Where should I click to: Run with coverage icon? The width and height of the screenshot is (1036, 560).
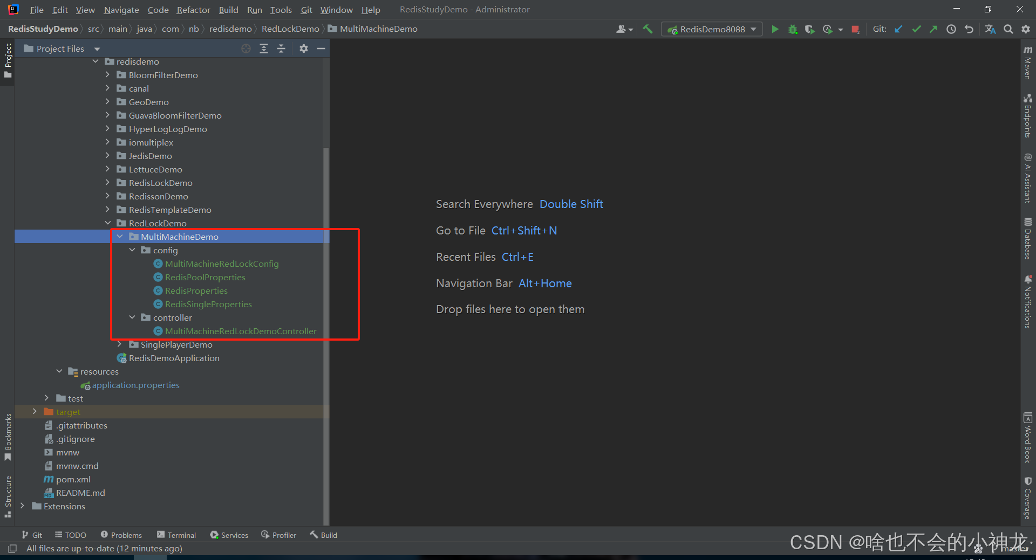coord(809,29)
